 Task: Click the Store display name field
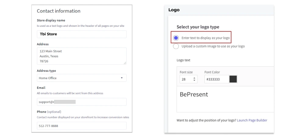coord(81,34)
